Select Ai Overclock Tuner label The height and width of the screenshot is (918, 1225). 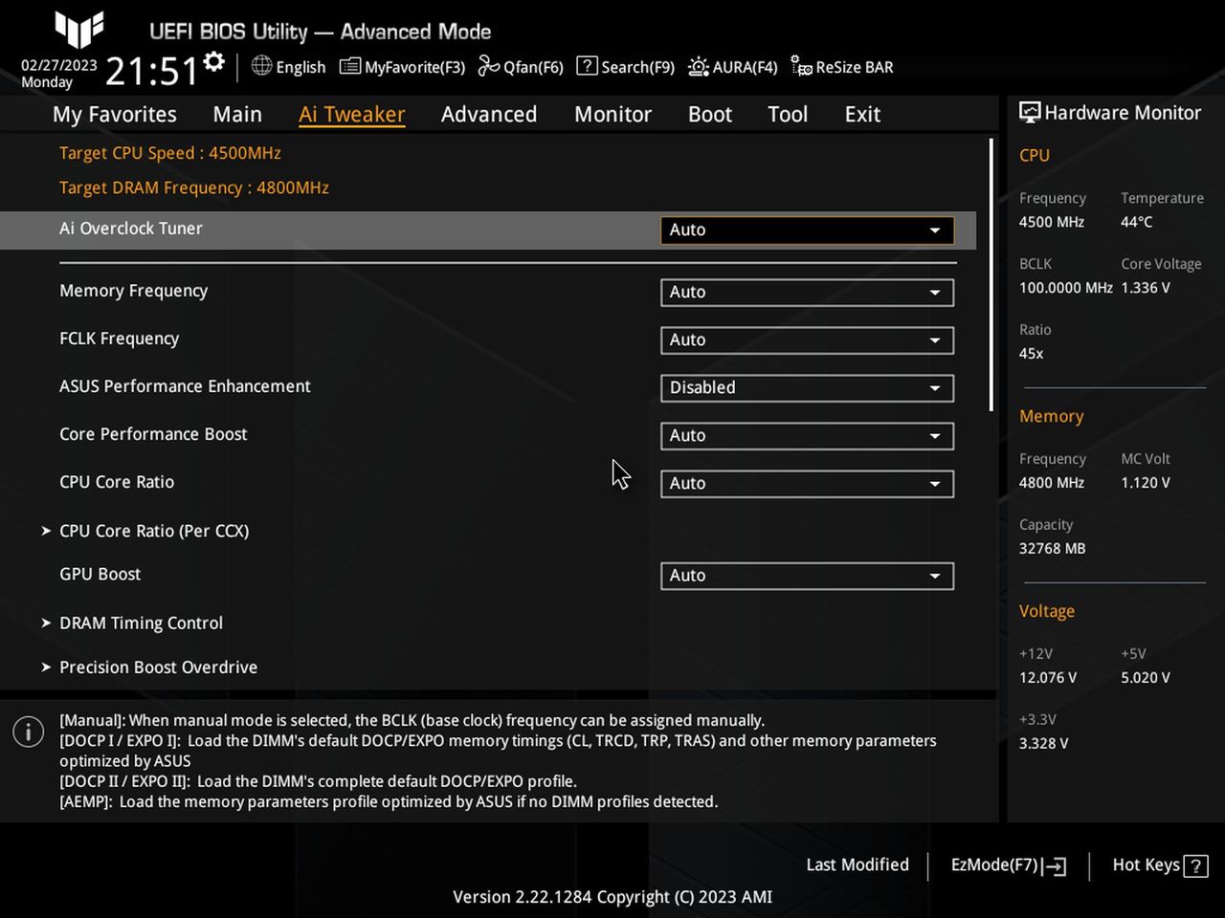[x=131, y=229]
